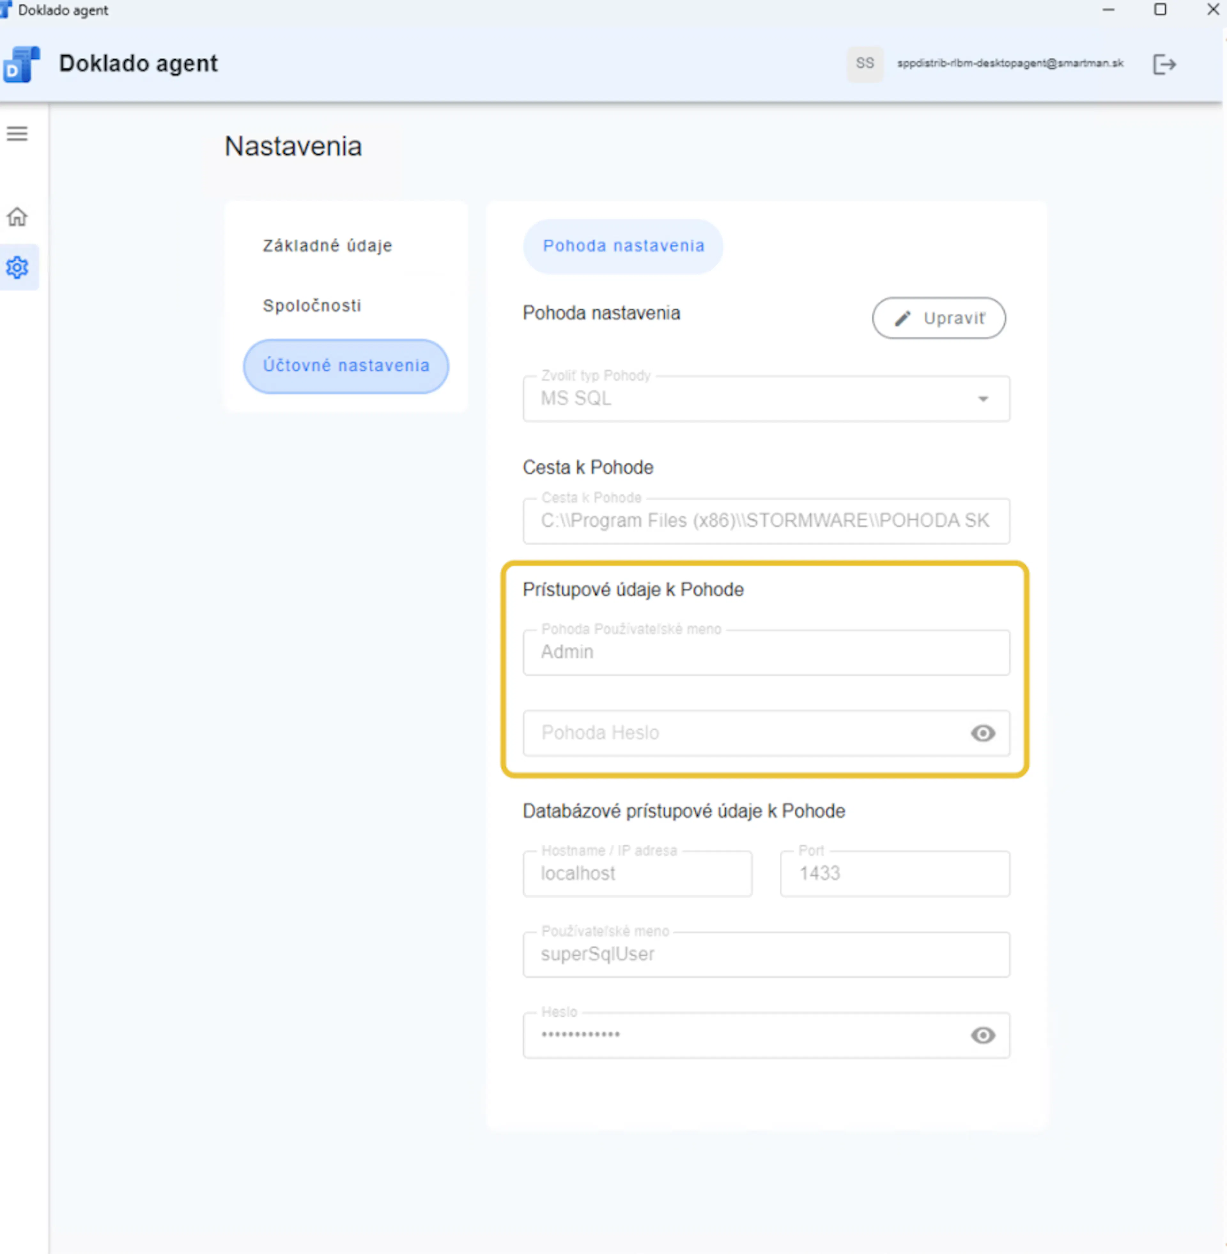Reveal the database Heslo password

point(983,1035)
